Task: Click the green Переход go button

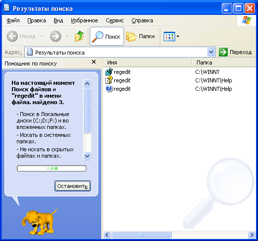Action: (x=235, y=52)
